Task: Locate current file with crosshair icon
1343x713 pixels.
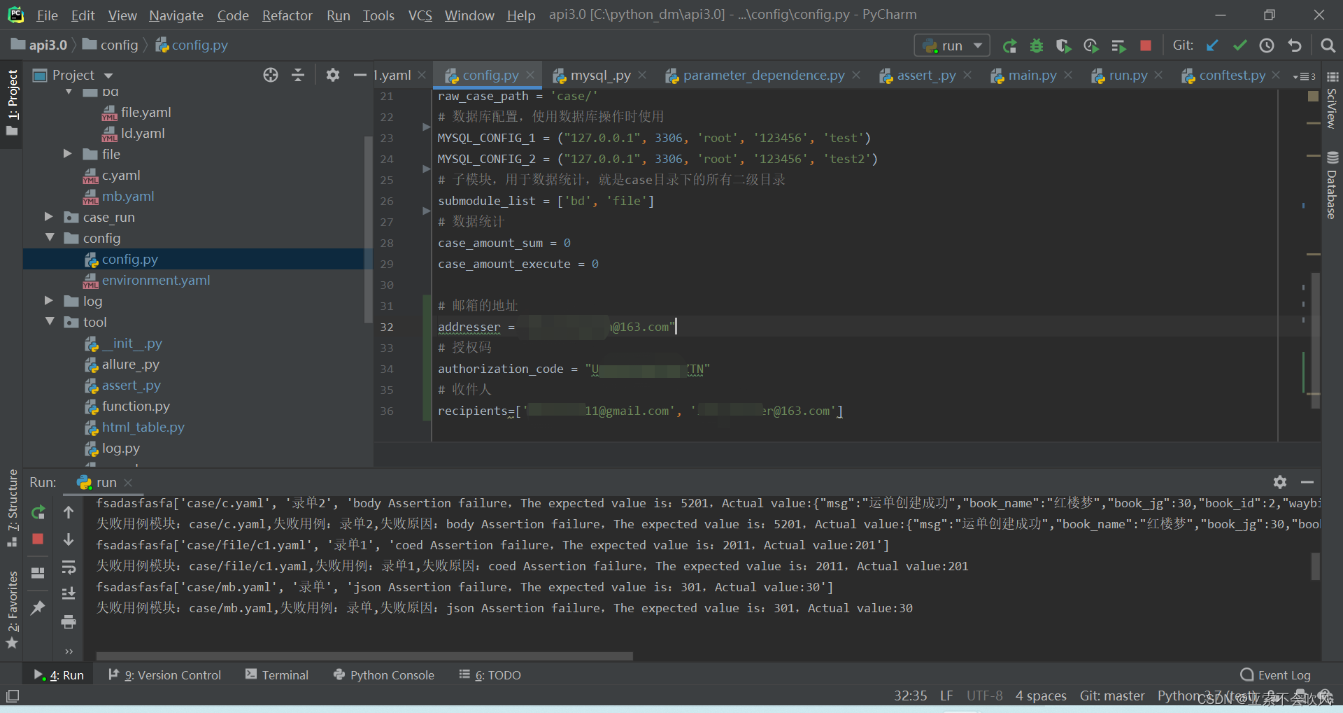Action: tap(271, 75)
